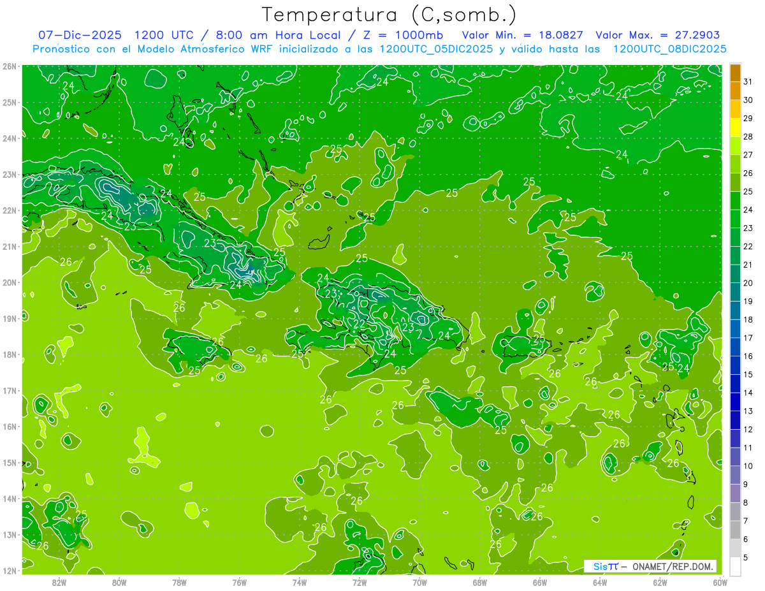Screen dimensions: 765x591
Task: Click the "1200 UTC" time in the date line
Action: tap(164, 36)
